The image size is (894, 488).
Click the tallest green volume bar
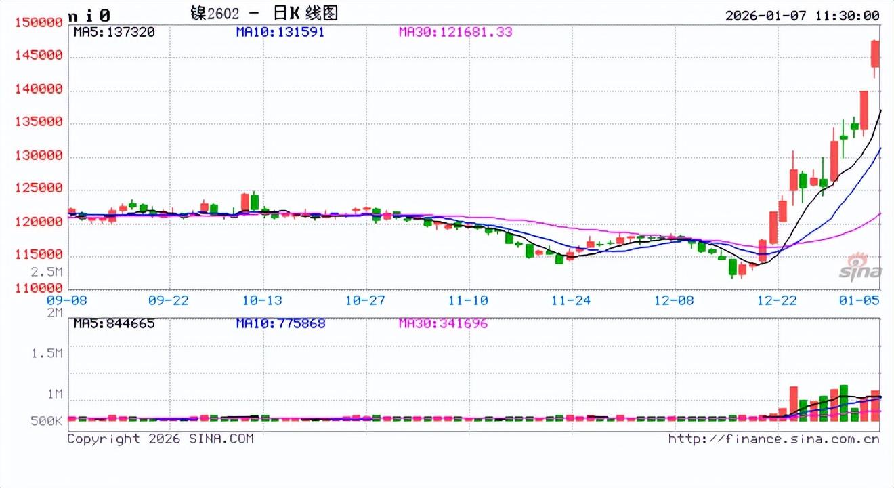pos(844,403)
